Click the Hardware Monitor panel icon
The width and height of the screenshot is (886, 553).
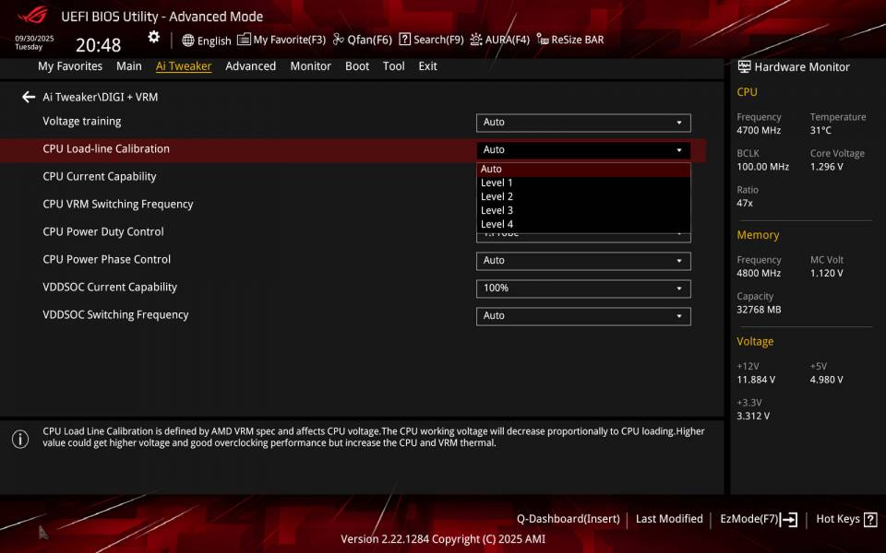pos(743,66)
